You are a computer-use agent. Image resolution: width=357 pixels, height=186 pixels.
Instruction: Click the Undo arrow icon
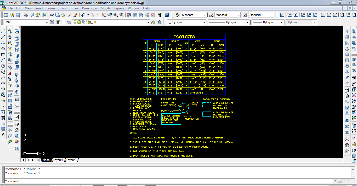83,15
